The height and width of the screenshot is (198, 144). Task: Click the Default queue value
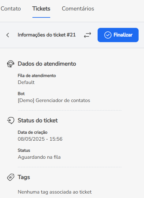[26, 82]
